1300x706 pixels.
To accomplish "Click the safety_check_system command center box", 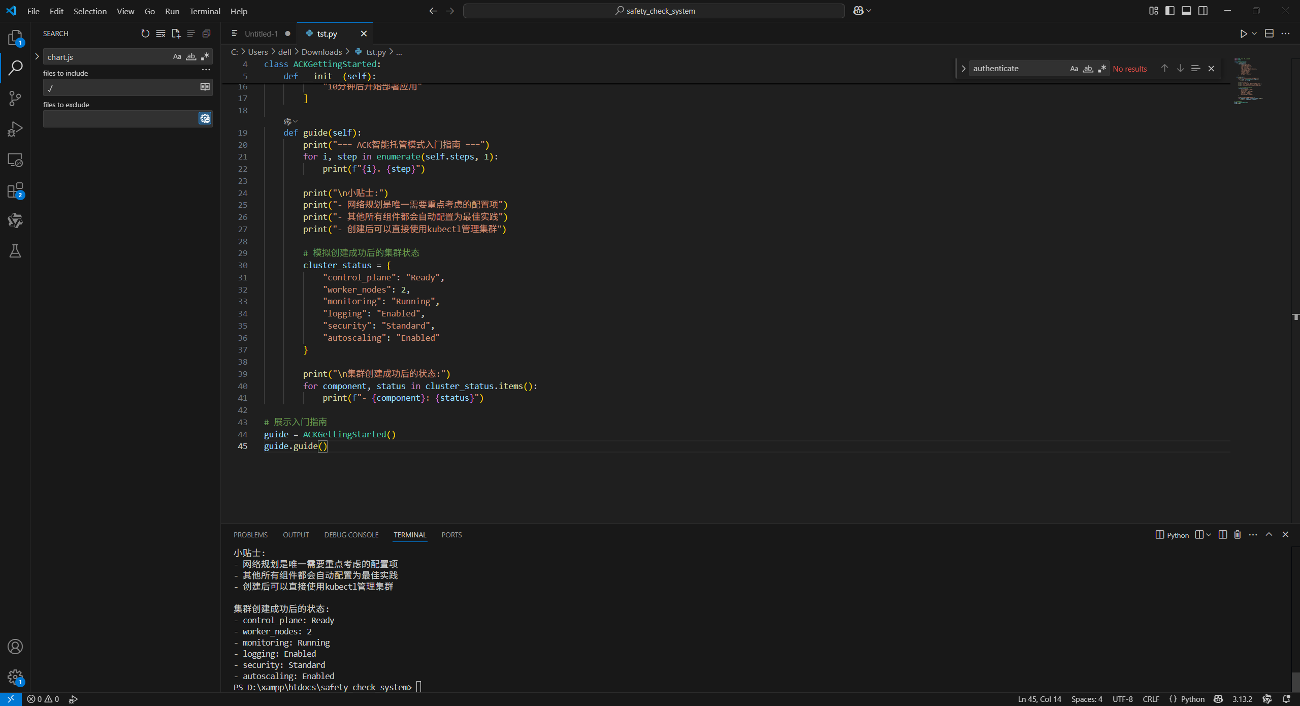I will tap(654, 11).
